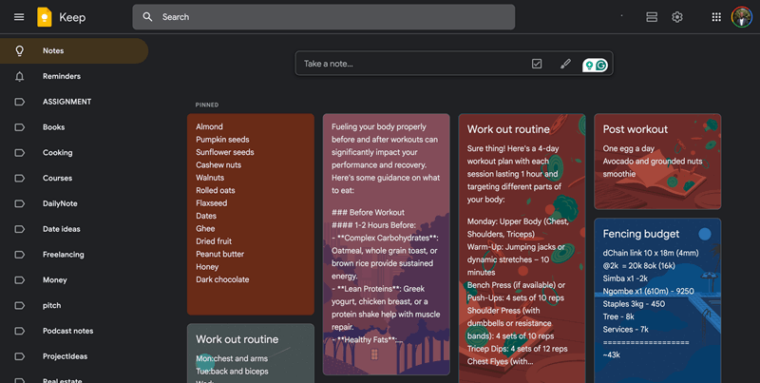Screen dimensions: 760x383
Task: Select Notes in the sidebar
Action: click(53, 50)
